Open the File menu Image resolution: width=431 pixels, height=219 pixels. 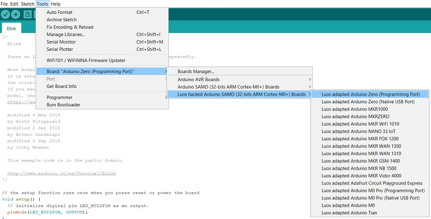[4, 4]
